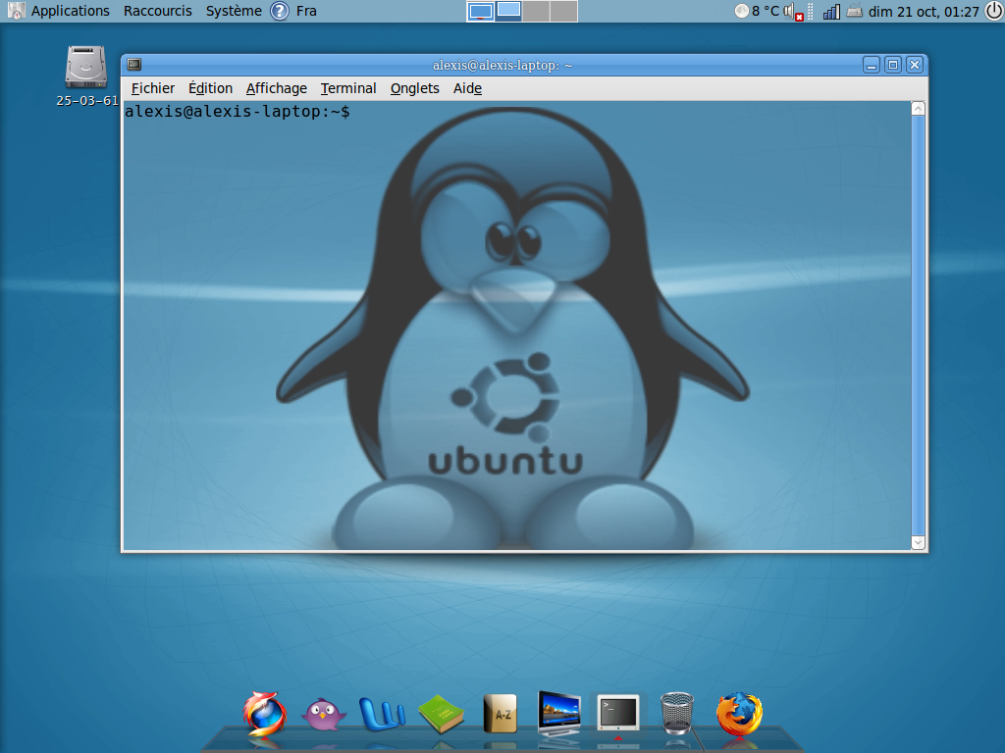Minimize the terminal window
Image resolution: width=1005 pixels, height=753 pixels.
872,65
